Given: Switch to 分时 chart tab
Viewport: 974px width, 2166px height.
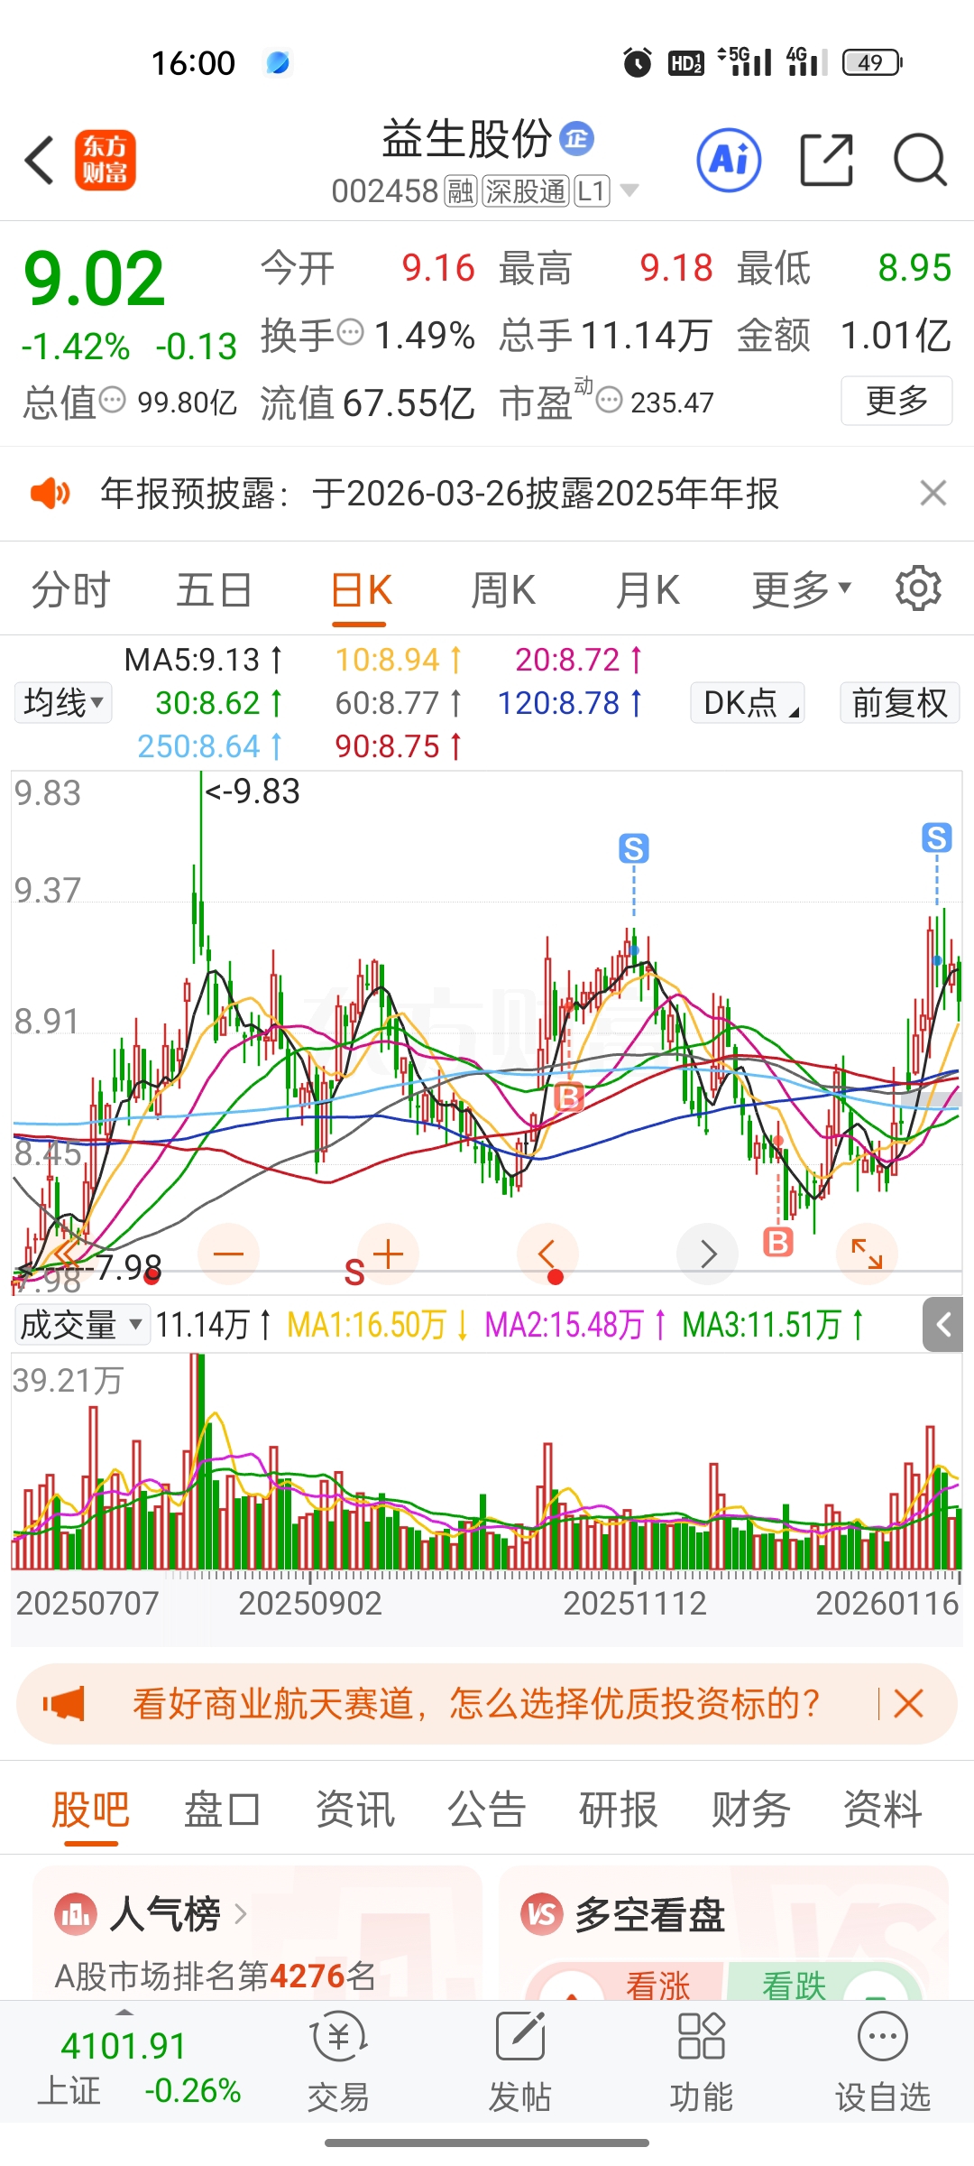Looking at the screenshot, I should 70,590.
